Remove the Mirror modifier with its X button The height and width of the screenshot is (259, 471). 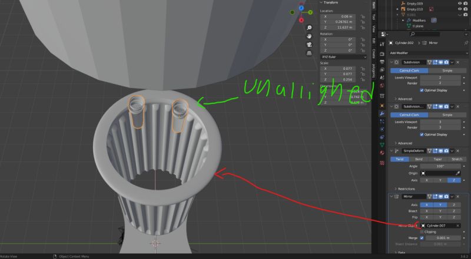pos(458,196)
